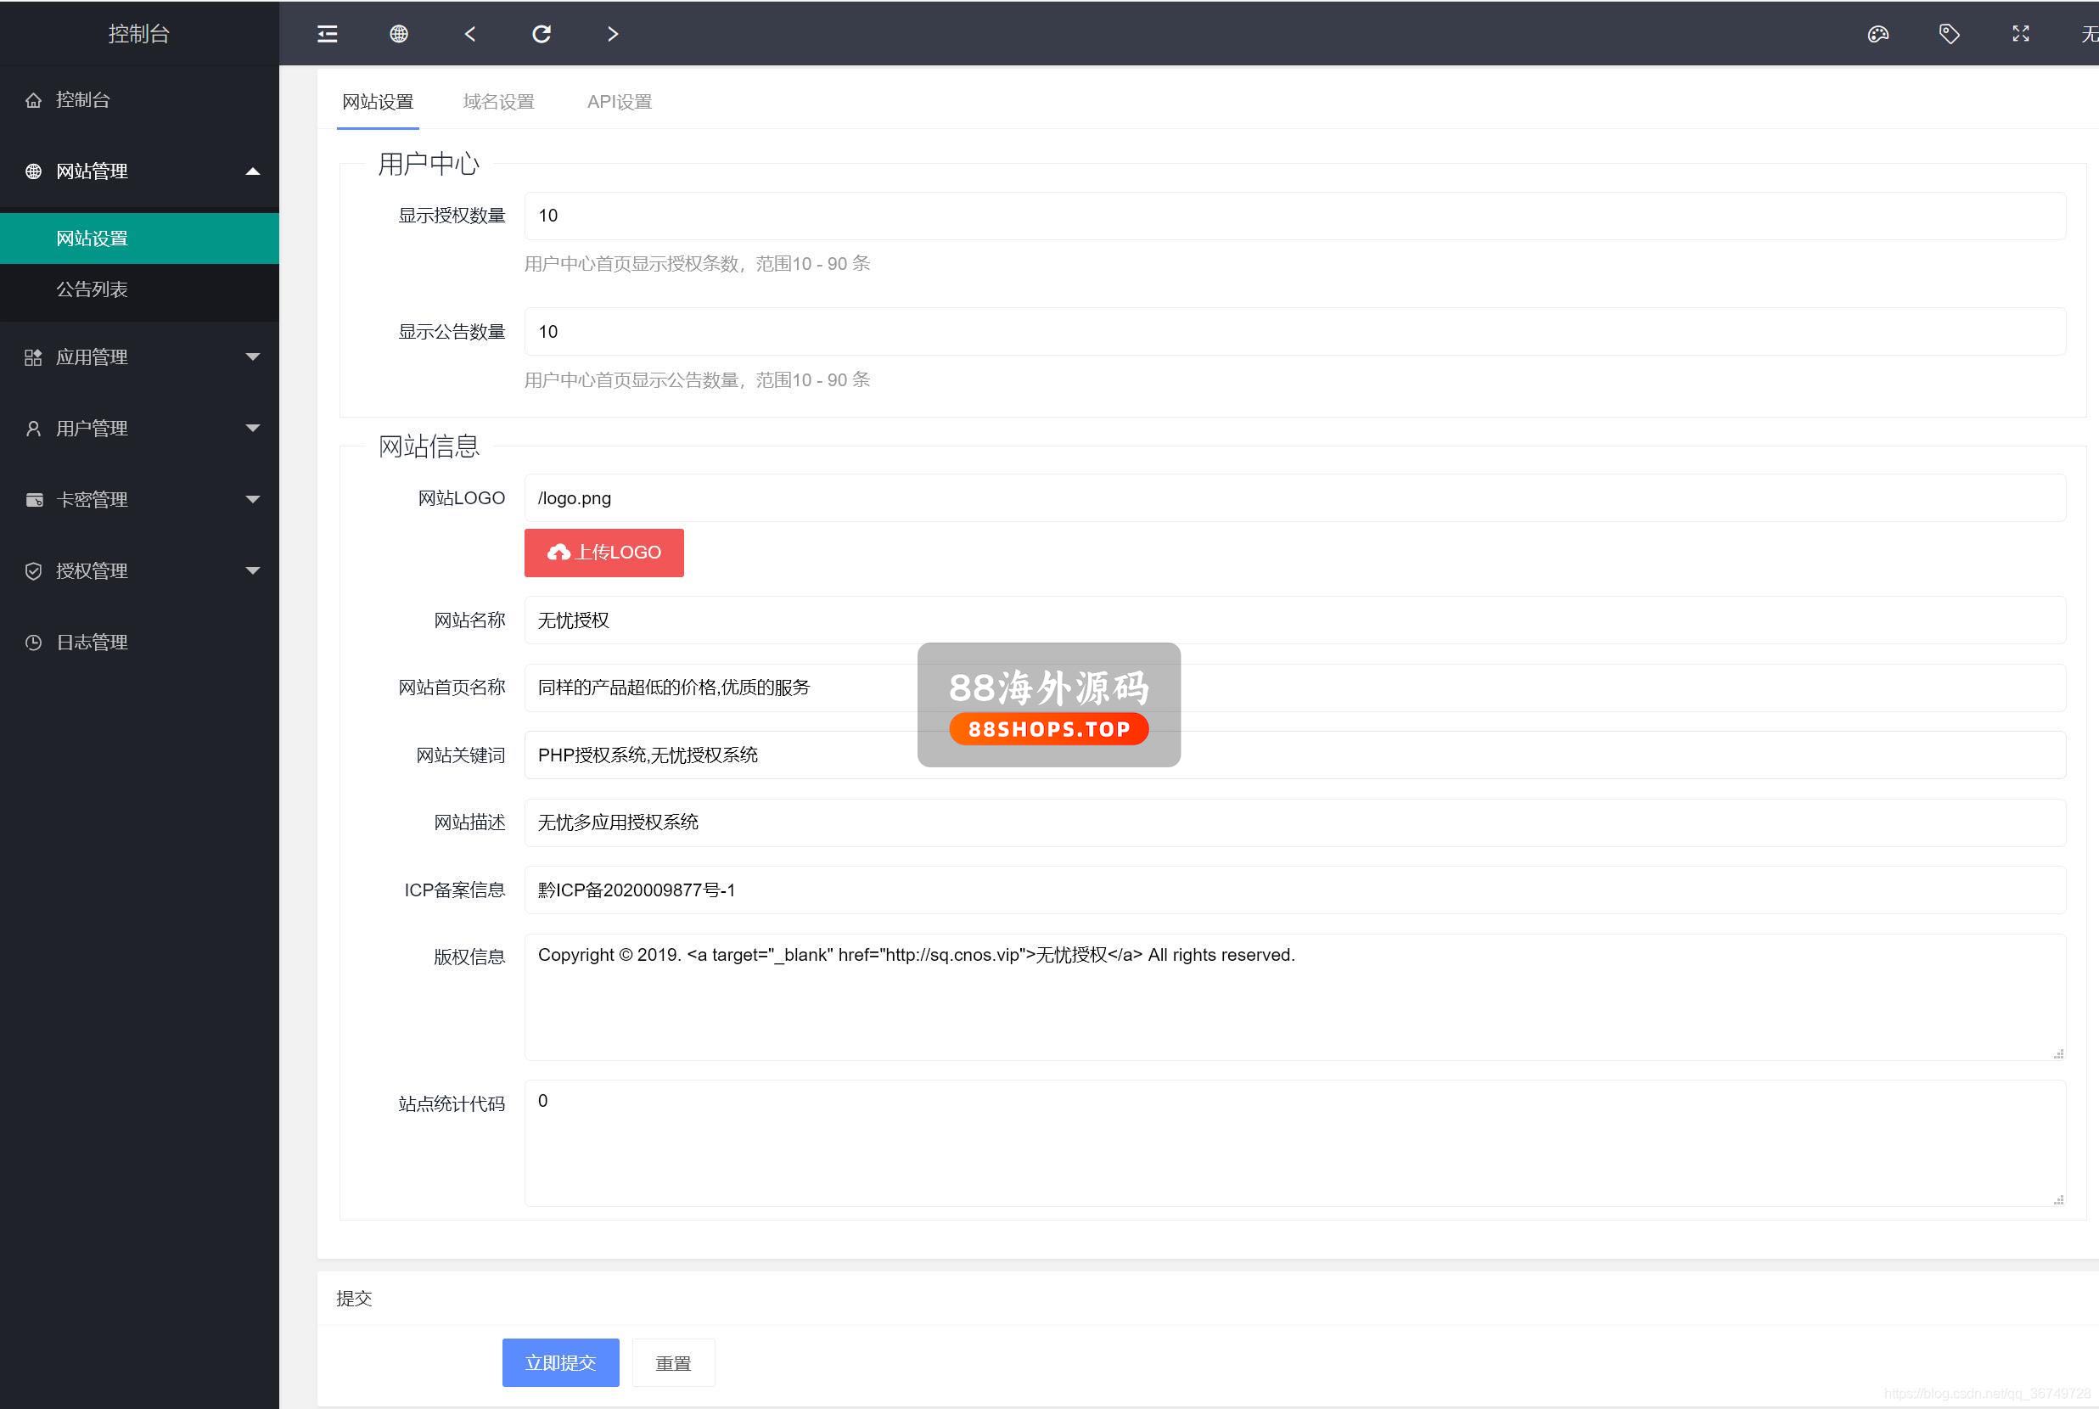Click the 上传LOGO upload button
This screenshot has width=2099, height=1409.
603,553
